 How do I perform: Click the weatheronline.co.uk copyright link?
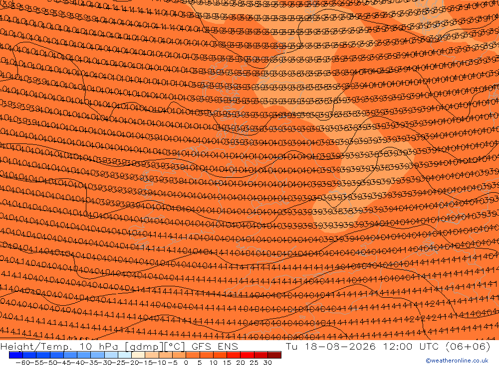457,361
